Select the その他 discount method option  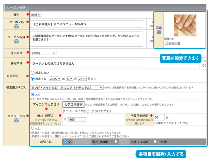click(155, 142)
